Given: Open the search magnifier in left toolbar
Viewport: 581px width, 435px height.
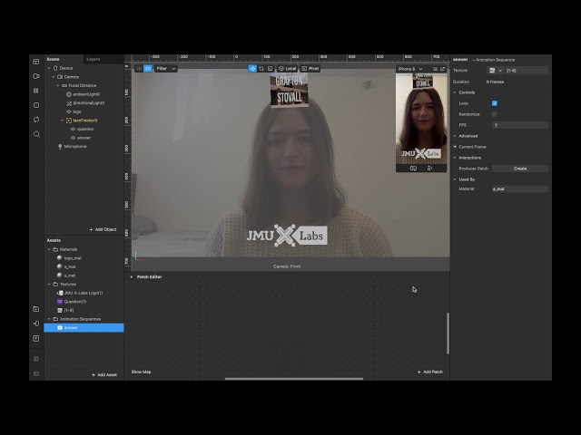Looking at the screenshot, I should (x=36, y=134).
